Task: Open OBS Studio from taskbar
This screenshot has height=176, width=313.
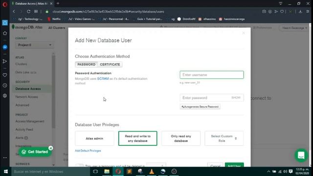Action: click(x=174, y=172)
